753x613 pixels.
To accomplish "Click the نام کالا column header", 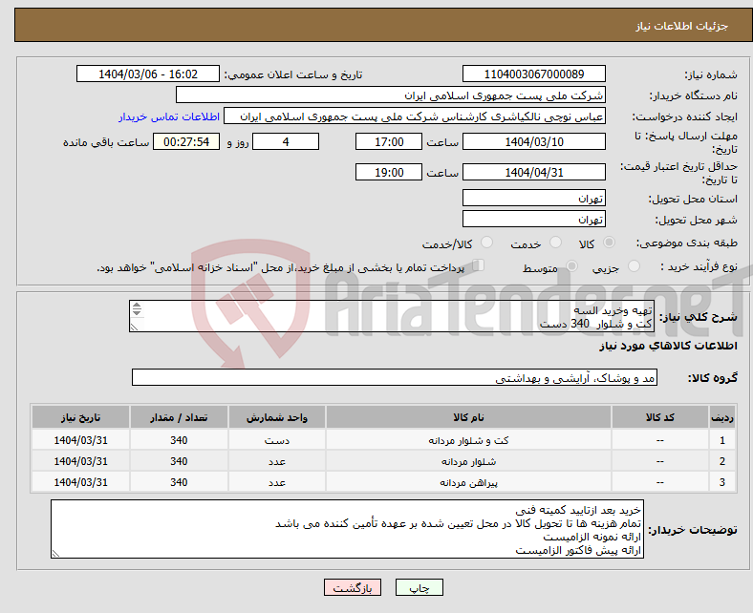I will click(x=468, y=417).
